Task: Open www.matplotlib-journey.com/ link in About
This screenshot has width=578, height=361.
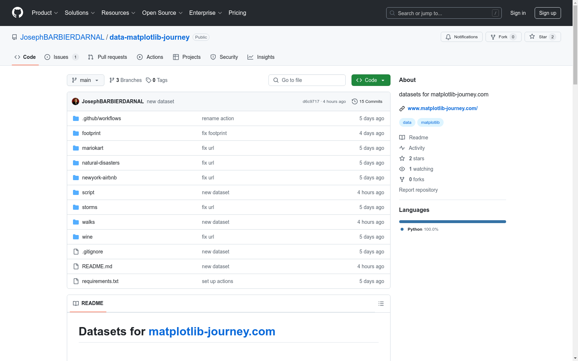Action: (443, 108)
